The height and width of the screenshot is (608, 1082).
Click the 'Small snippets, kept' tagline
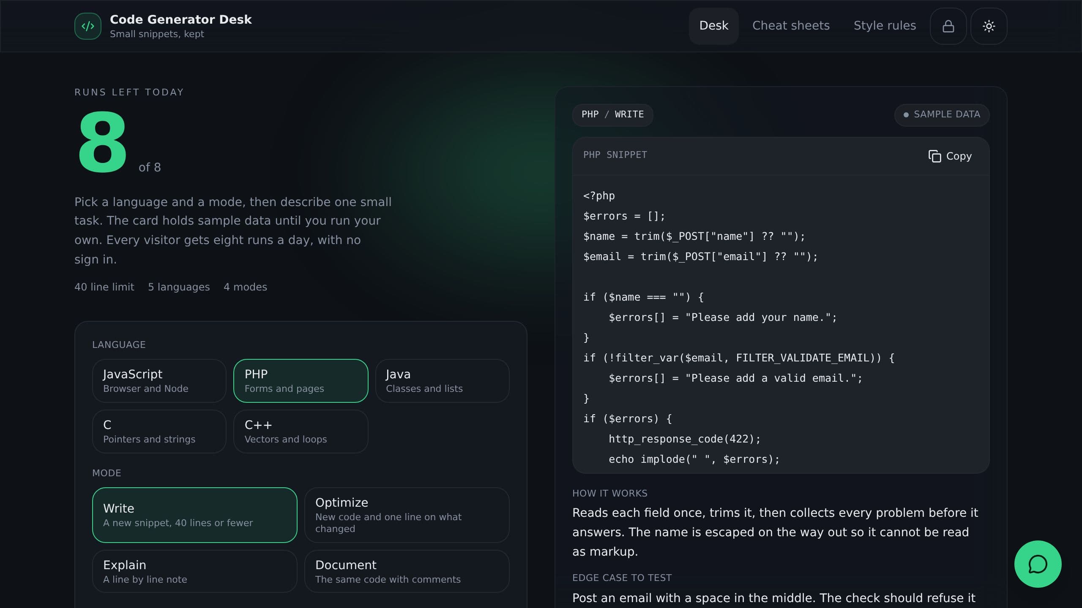coord(157,34)
